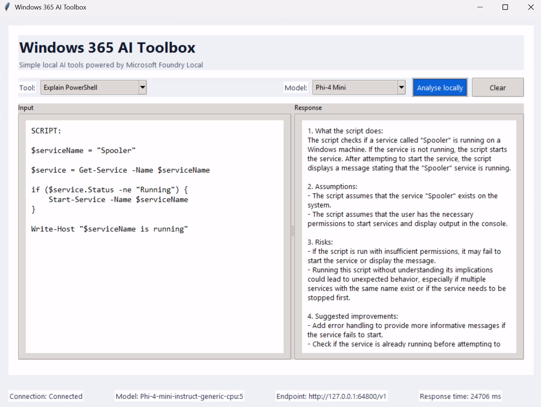Image resolution: width=541 pixels, height=407 pixels.
Task: Click the '1. What the script does:' heading
Action: tap(345, 131)
